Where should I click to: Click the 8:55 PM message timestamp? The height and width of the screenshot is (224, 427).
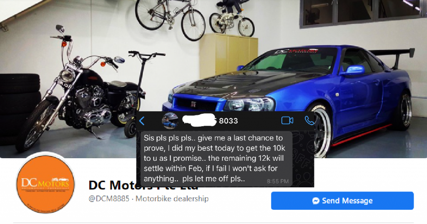tap(277, 181)
